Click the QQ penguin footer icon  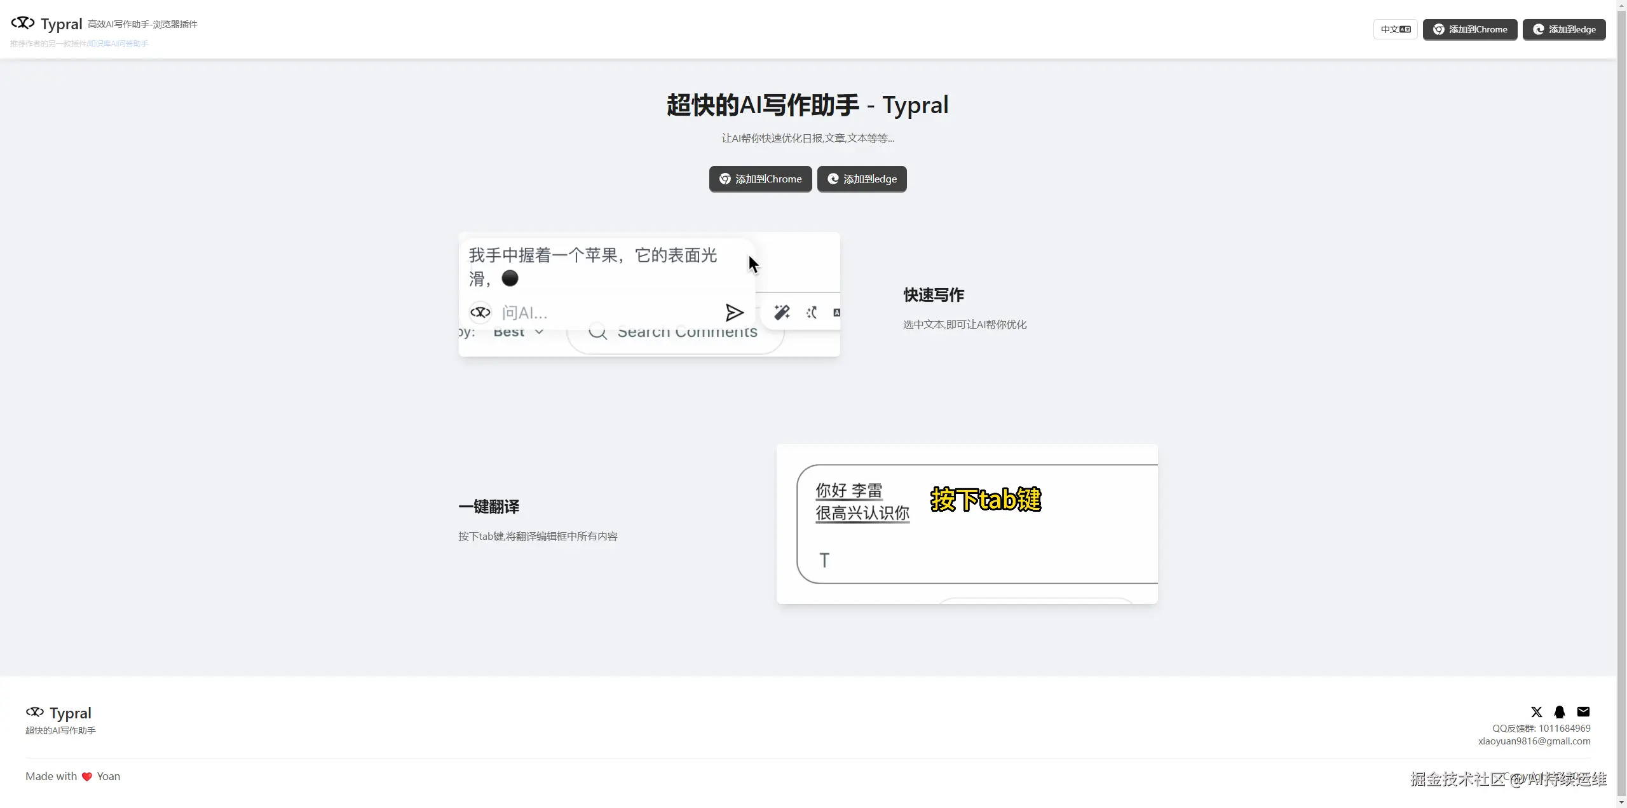[1560, 712]
